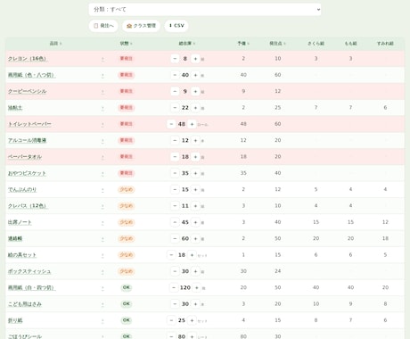The width and height of the screenshot is (410, 339).
Task: Sort table by 予備 column header
Action: click(x=243, y=44)
